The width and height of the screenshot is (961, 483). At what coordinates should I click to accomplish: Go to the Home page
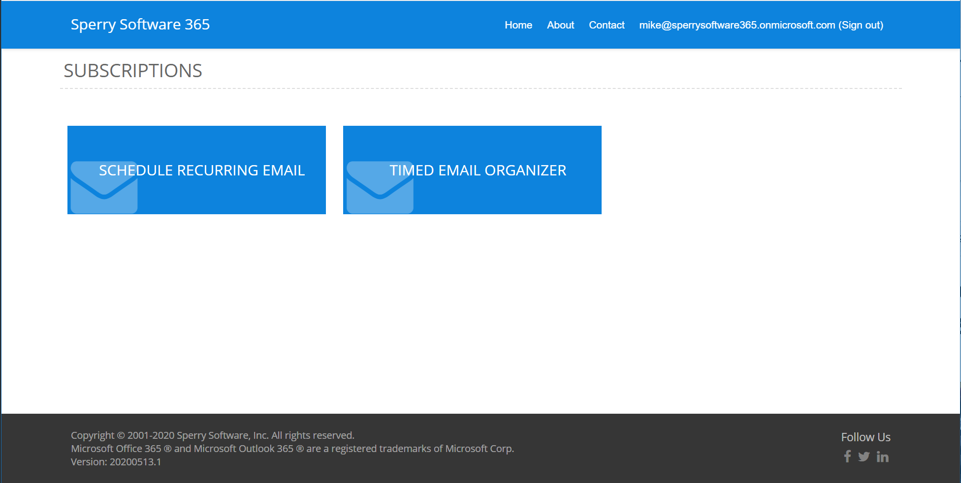tap(518, 25)
